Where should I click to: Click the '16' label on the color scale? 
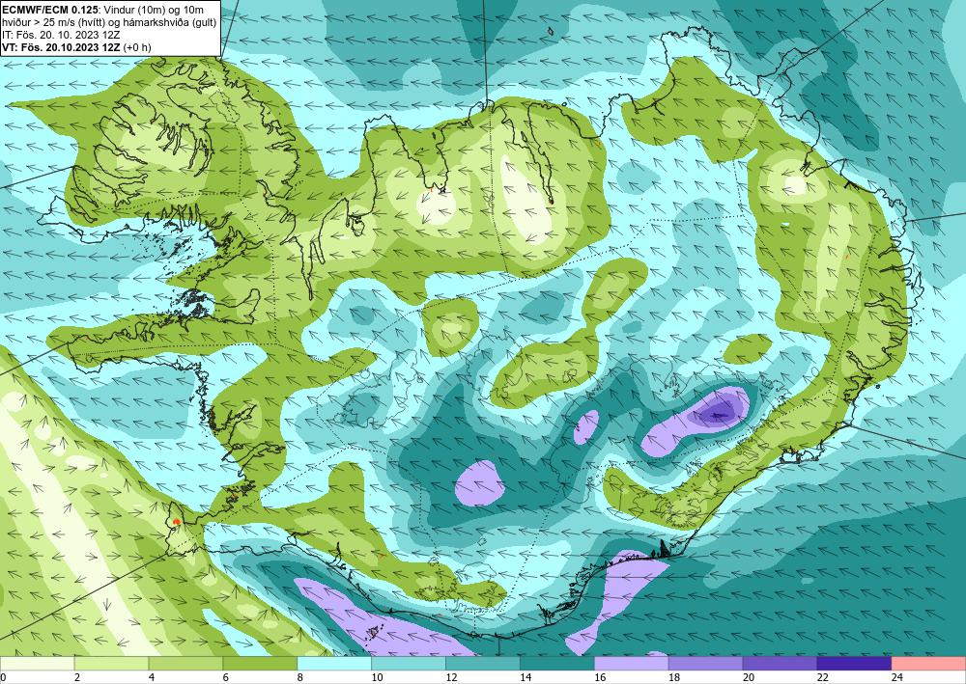[600, 678]
